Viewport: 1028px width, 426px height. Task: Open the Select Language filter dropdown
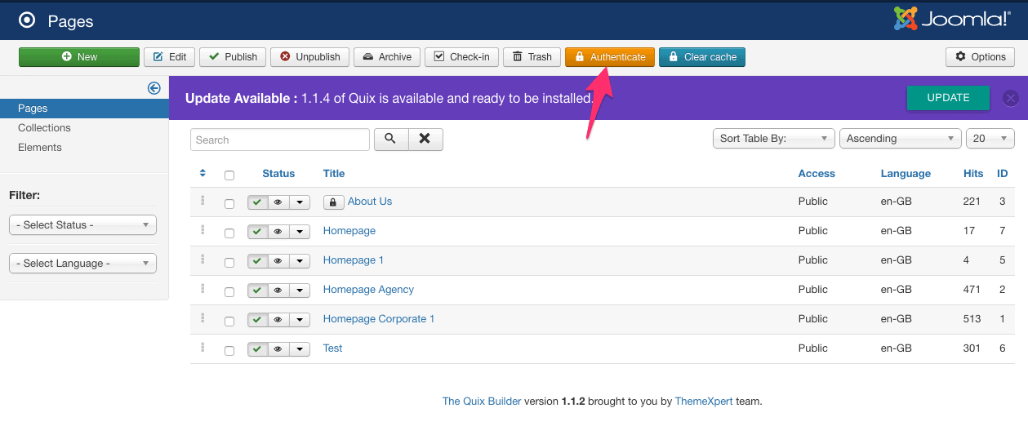[82, 264]
